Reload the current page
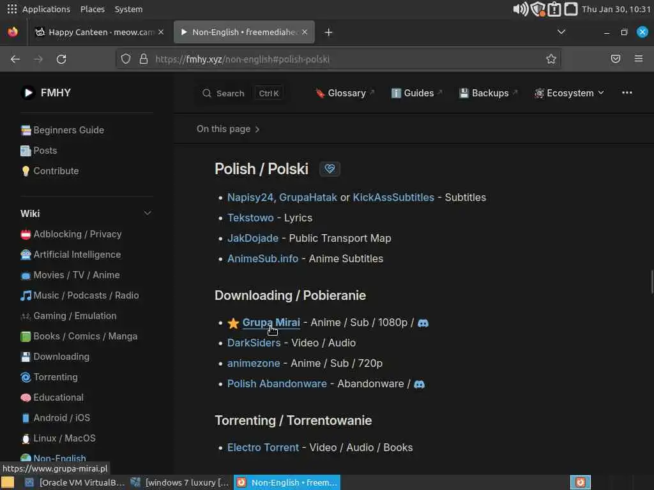Screen dimensions: 654x490 [x=61, y=59]
